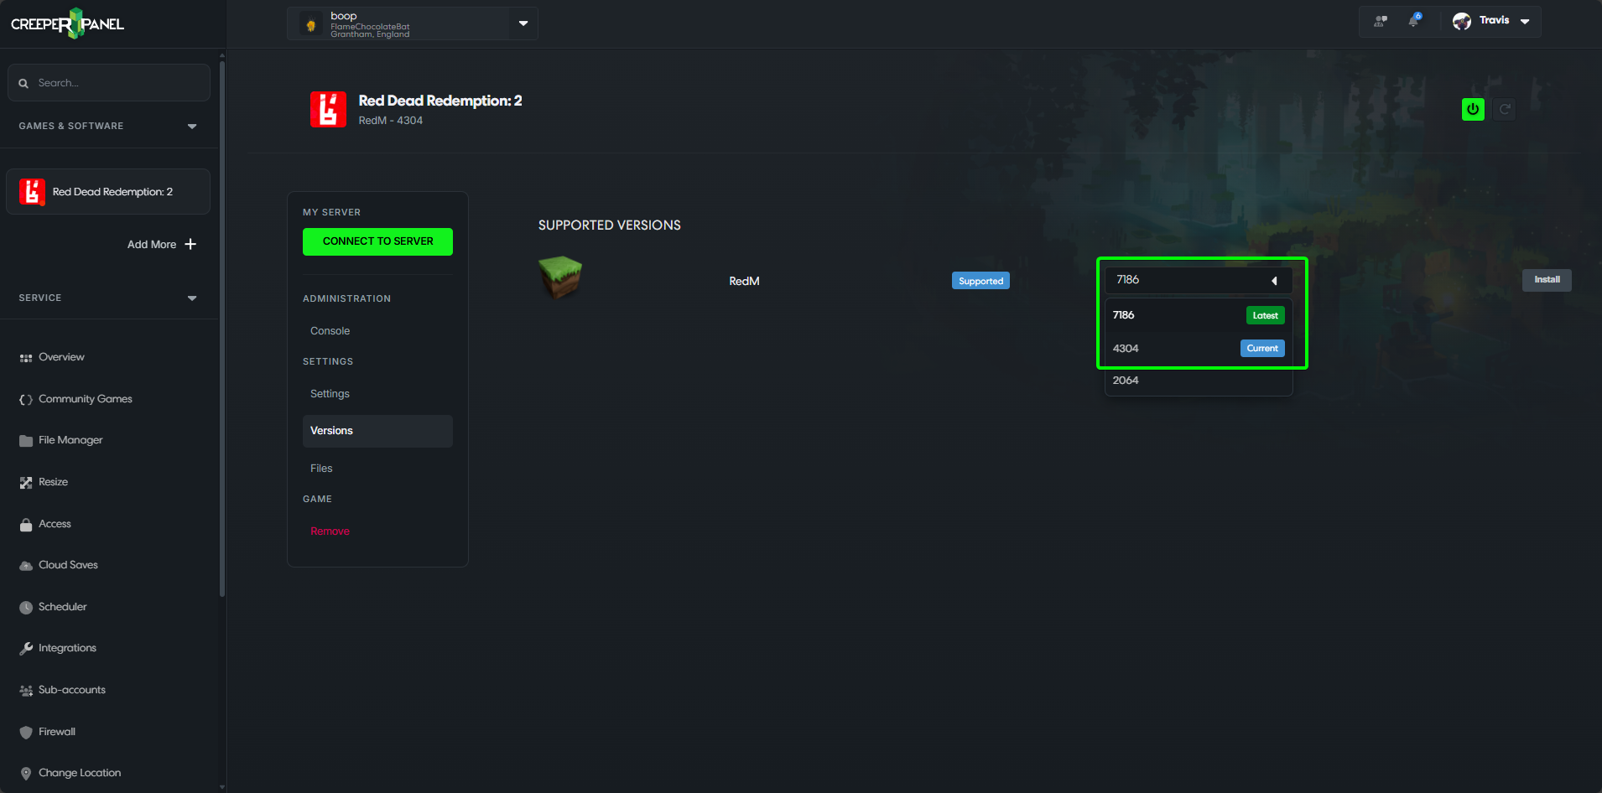Click the search magnifier icon
Screen dimensions: 1602x793
(23, 83)
